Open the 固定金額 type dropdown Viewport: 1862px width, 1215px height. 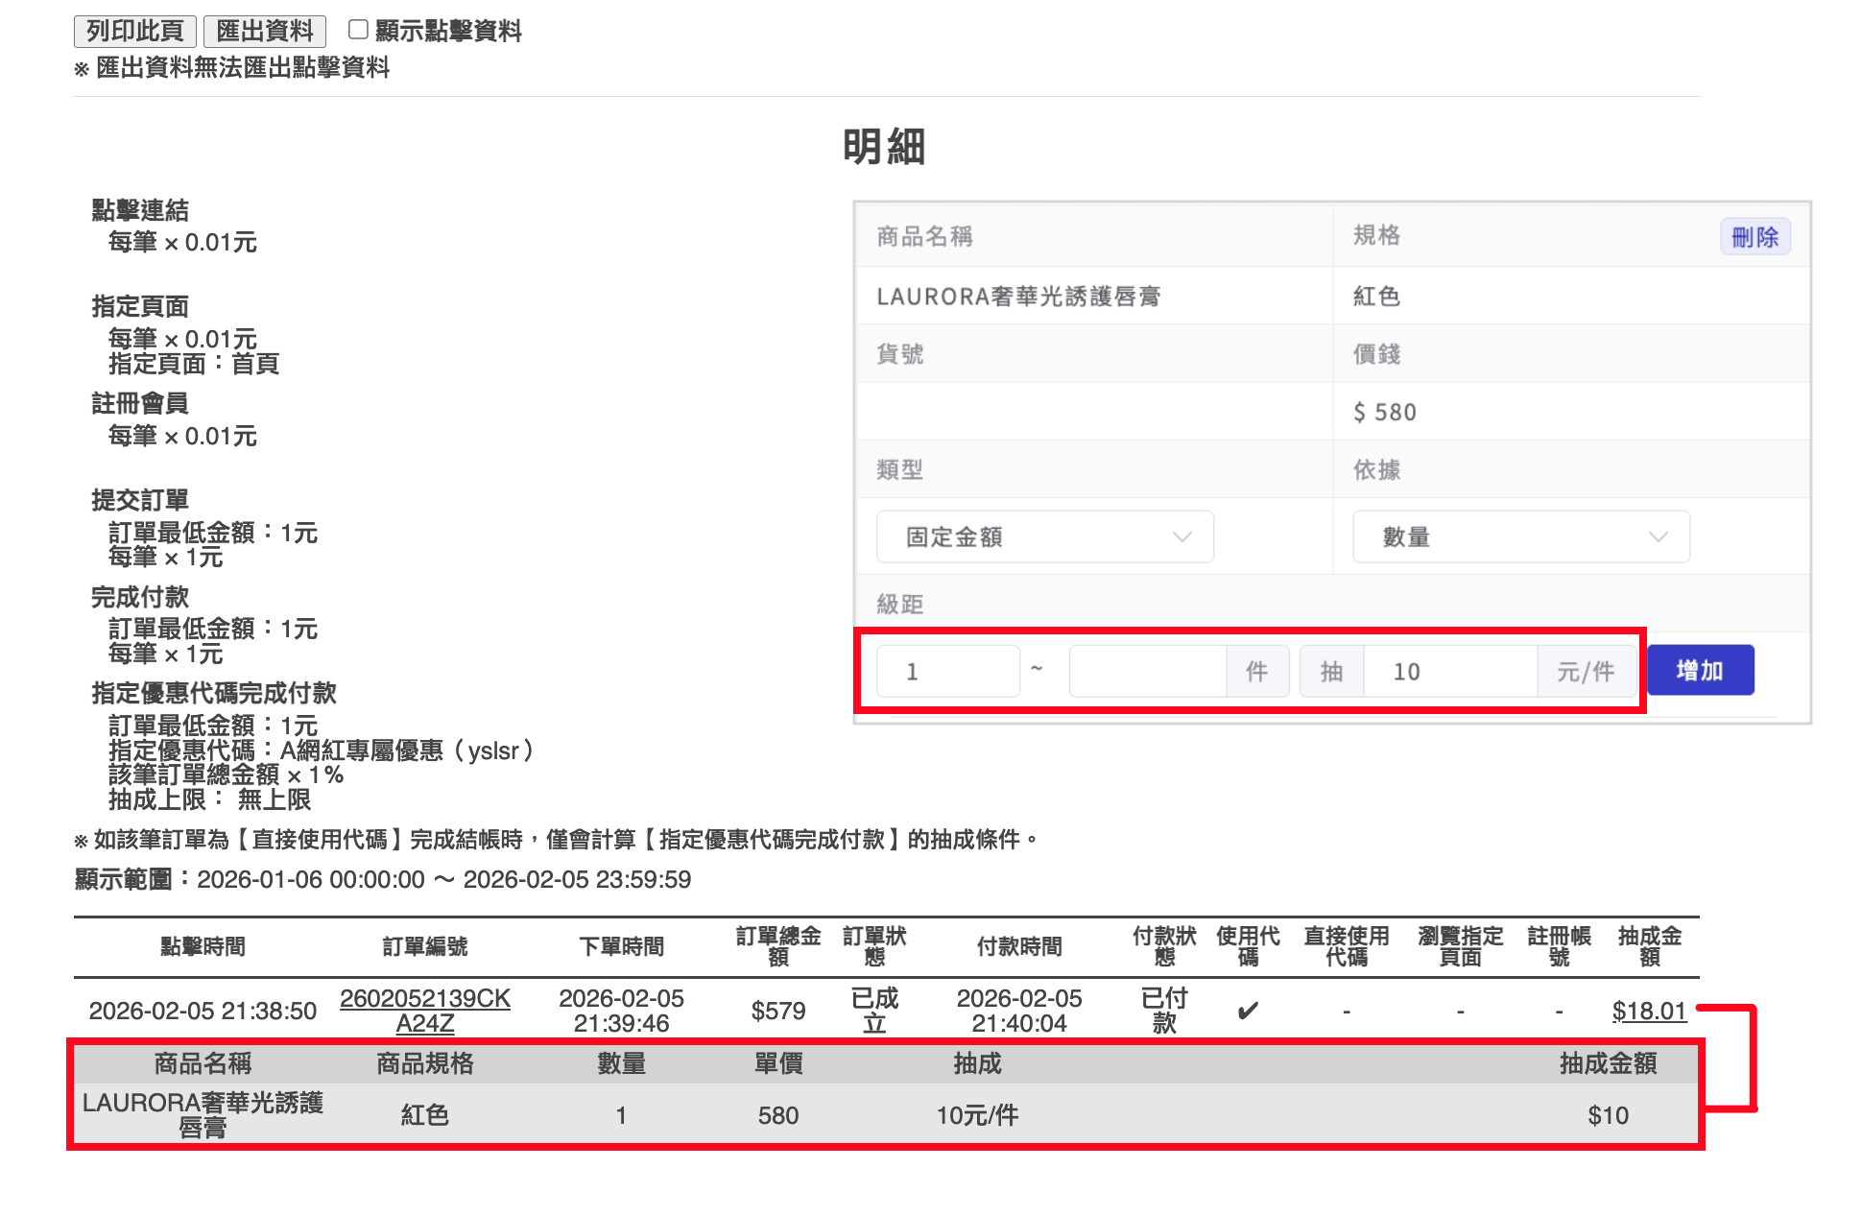coord(1044,536)
